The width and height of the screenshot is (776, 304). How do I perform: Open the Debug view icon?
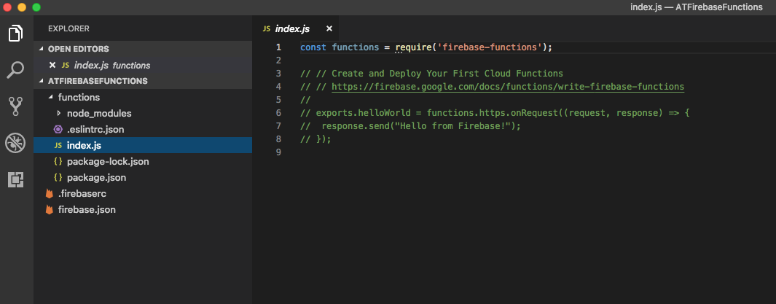(x=15, y=143)
